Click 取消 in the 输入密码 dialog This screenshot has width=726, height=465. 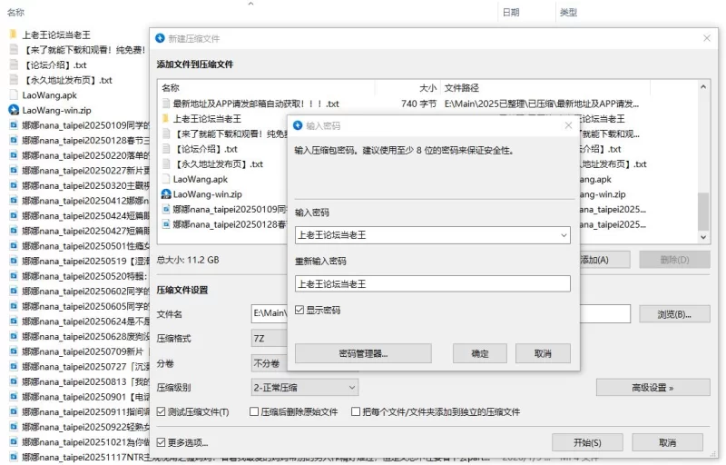click(543, 354)
